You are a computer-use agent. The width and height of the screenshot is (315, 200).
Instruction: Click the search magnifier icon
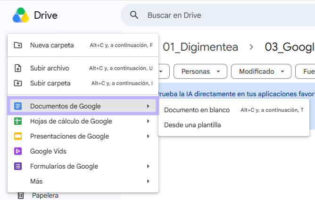[134, 15]
